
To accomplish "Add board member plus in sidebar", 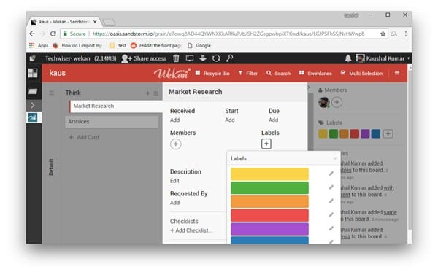I will [337, 102].
